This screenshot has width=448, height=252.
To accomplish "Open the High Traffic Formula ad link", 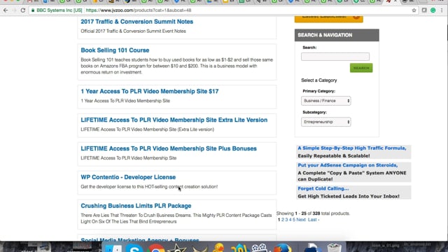I will 351,148.
